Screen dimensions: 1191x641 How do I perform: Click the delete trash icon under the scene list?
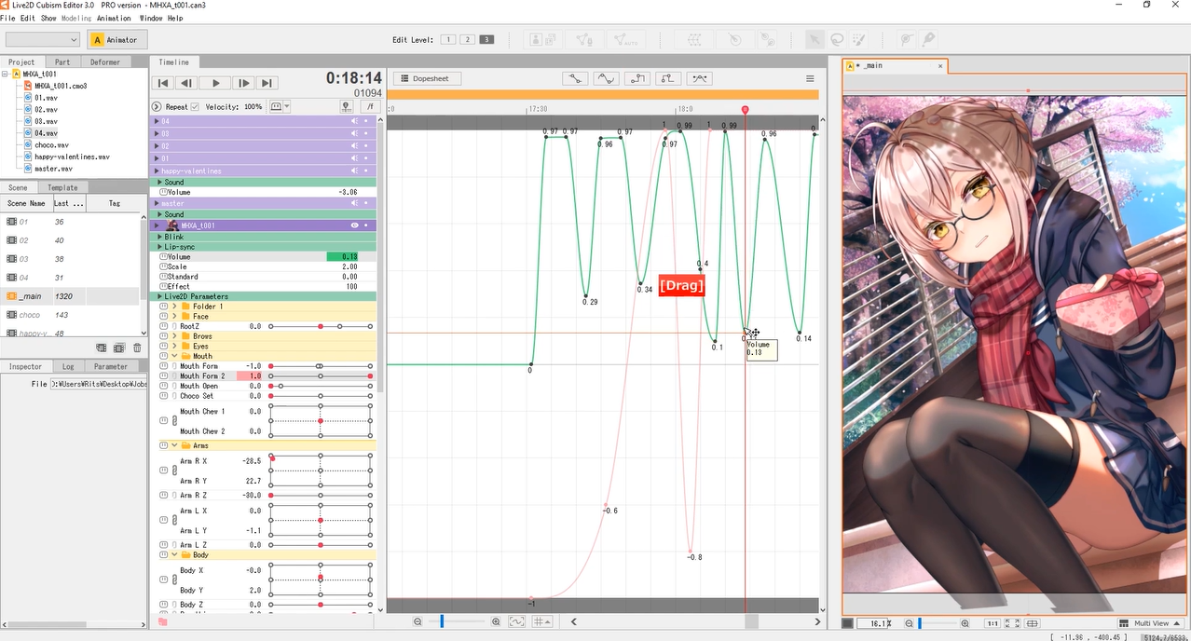point(136,347)
